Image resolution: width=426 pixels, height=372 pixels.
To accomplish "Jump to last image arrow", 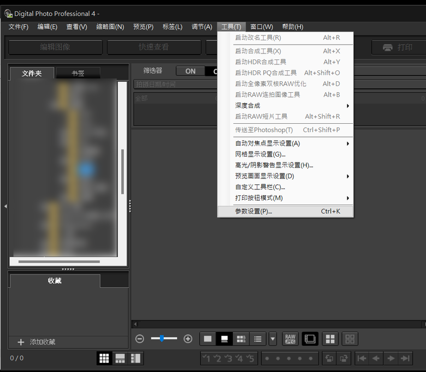I will coord(405,358).
